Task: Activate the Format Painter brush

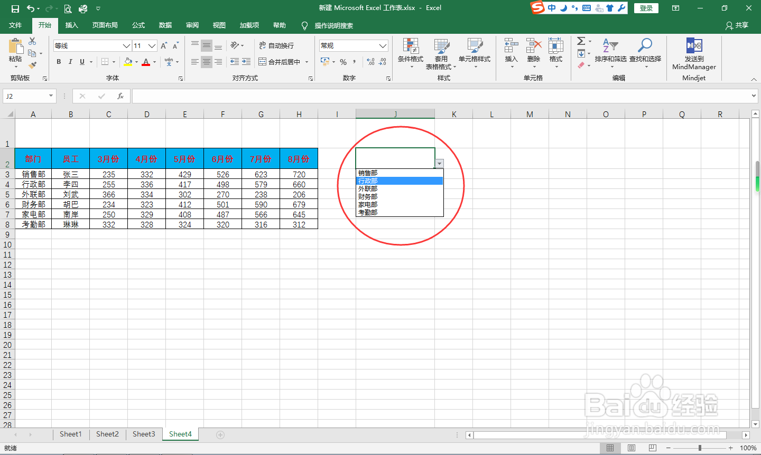Action: (32, 65)
